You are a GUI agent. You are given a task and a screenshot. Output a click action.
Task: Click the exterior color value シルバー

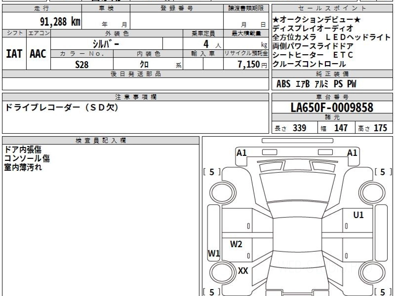[x=106, y=43]
